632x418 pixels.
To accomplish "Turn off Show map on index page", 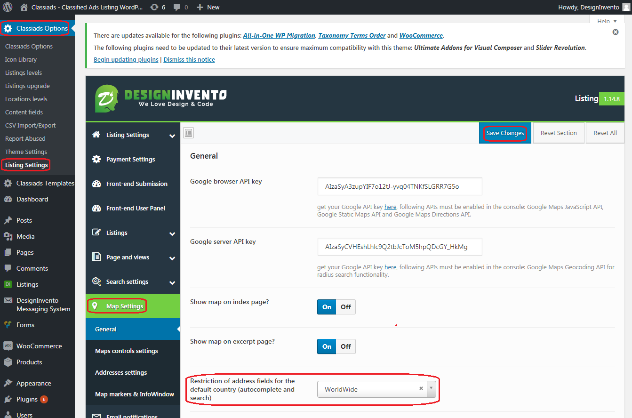I will [346, 307].
